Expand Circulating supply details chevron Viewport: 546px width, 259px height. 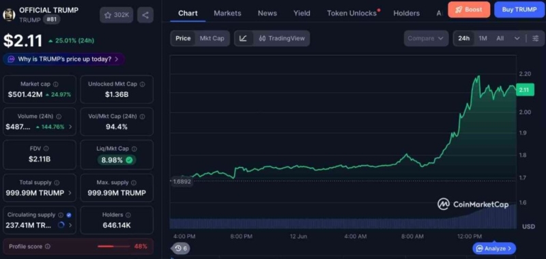click(70, 226)
